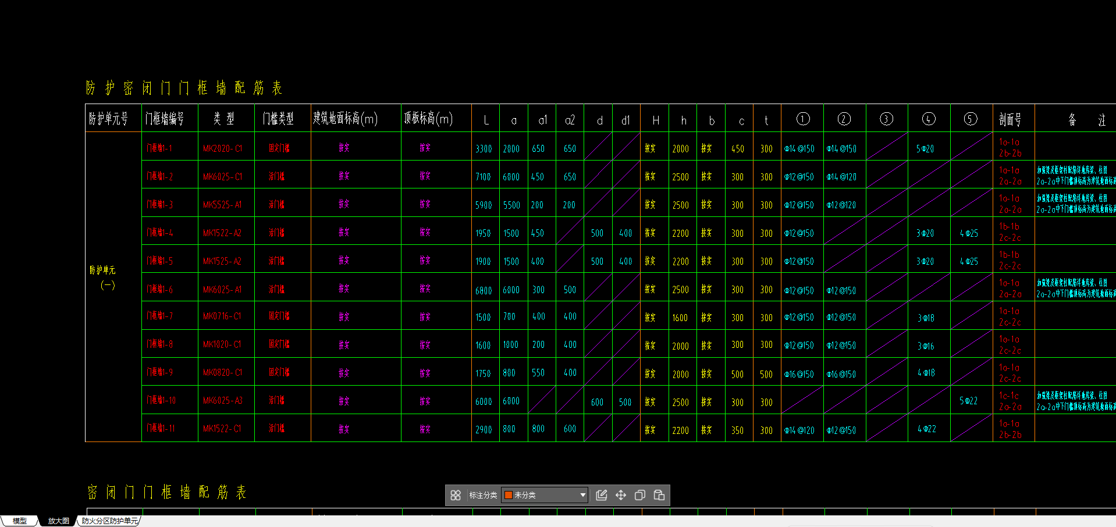This screenshot has height=527, width=1116.
Task: Click the cell 门框墙1-11
Action: click(x=161, y=428)
